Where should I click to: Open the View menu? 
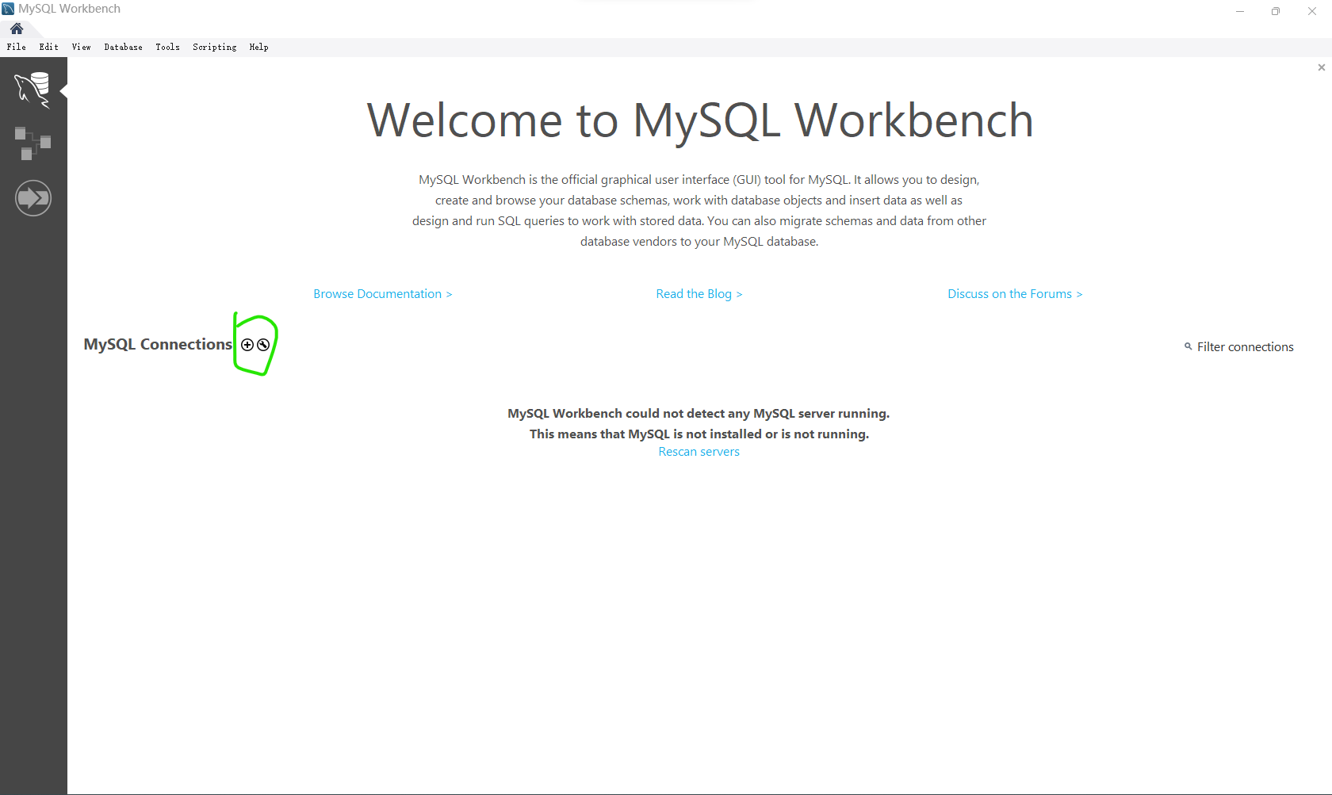(82, 48)
